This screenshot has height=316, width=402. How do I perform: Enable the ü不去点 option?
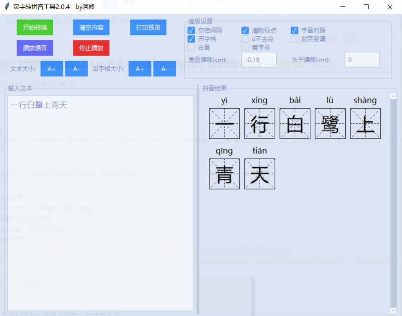point(246,39)
